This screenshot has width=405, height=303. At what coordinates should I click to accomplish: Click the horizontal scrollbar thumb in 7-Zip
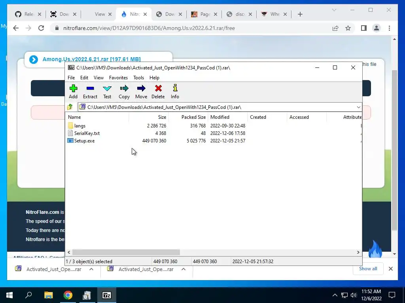pos(126,252)
